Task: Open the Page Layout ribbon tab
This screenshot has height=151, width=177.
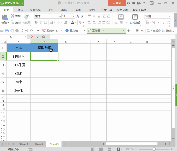Action: (x=35, y=10)
